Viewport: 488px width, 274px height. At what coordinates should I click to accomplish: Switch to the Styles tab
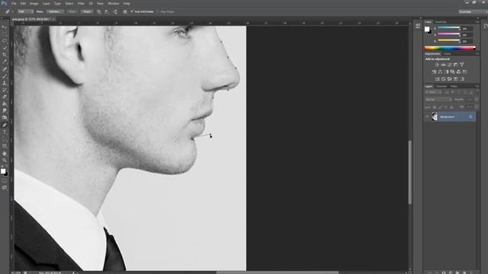[448, 54]
